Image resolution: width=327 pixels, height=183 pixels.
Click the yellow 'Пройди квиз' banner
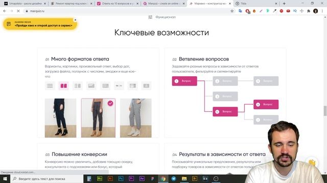(x=40, y=24)
